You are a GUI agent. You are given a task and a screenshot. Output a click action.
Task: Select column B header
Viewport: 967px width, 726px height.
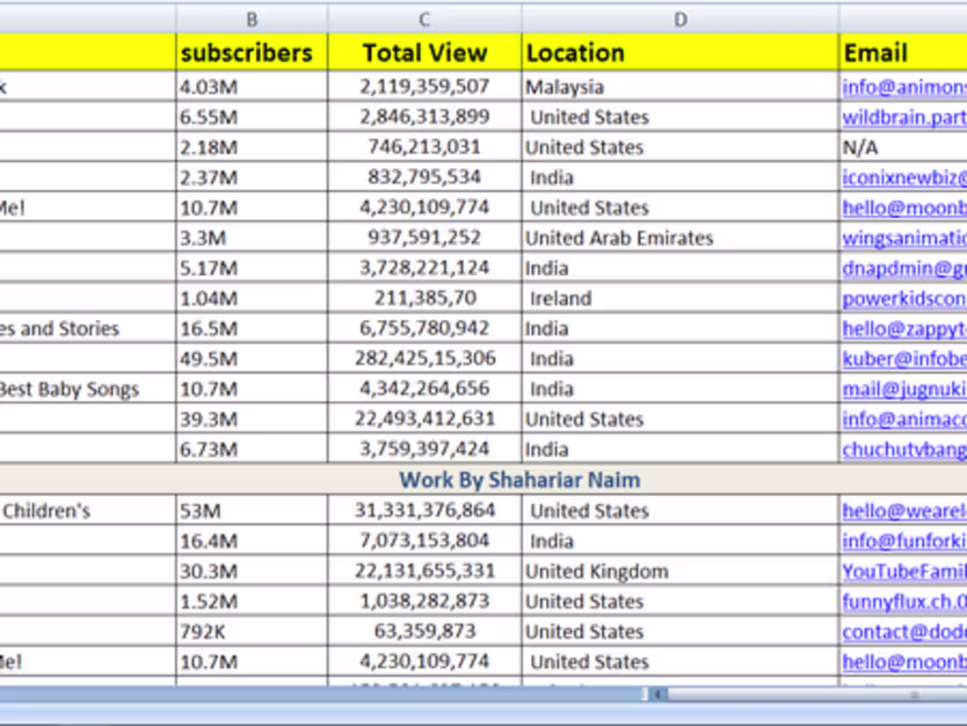251,19
